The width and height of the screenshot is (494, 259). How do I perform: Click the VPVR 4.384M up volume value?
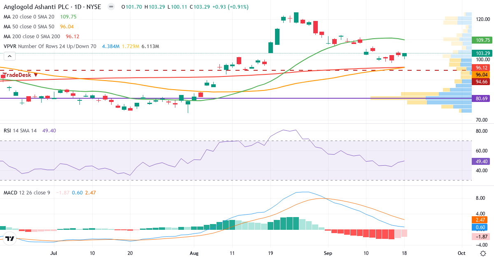pos(111,46)
